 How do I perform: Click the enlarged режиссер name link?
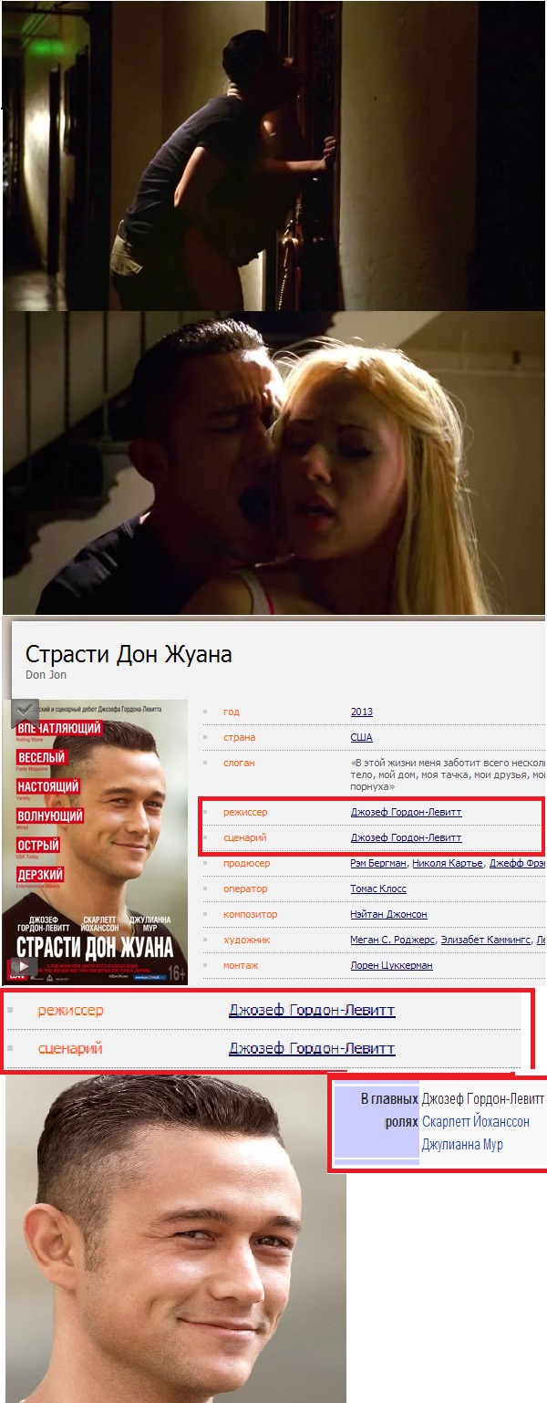coord(312,1010)
